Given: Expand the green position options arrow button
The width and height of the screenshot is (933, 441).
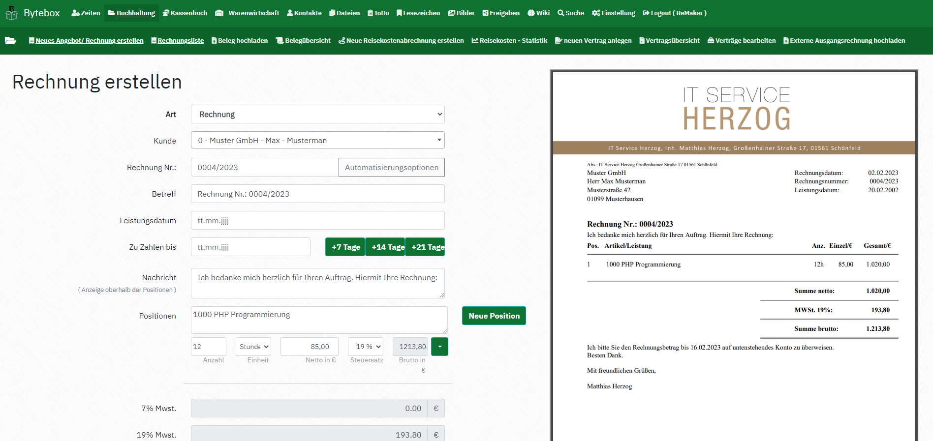Looking at the screenshot, I should coord(439,347).
